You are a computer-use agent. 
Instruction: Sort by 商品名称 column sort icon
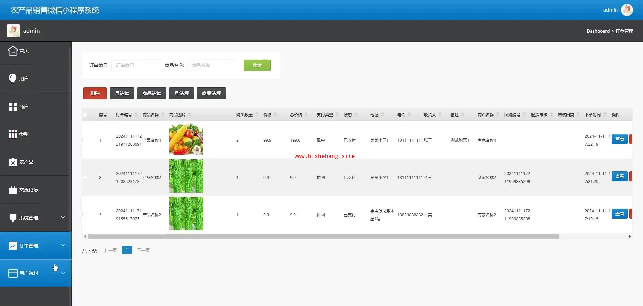point(162,115)
